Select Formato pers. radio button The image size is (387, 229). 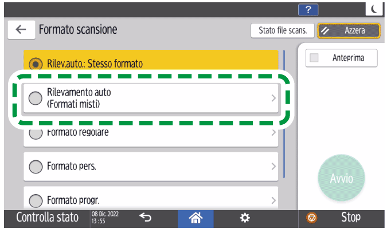[36, 167]
